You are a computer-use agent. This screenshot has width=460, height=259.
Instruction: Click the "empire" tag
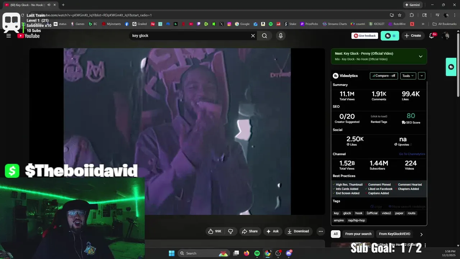(339, 220)
